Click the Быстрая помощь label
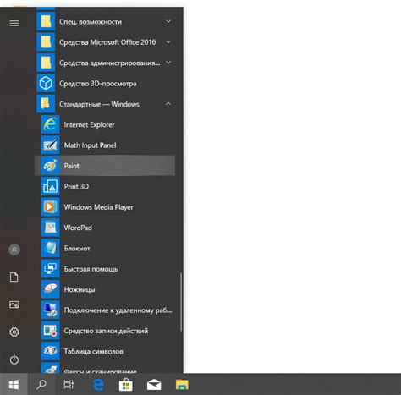 [91, 269]
